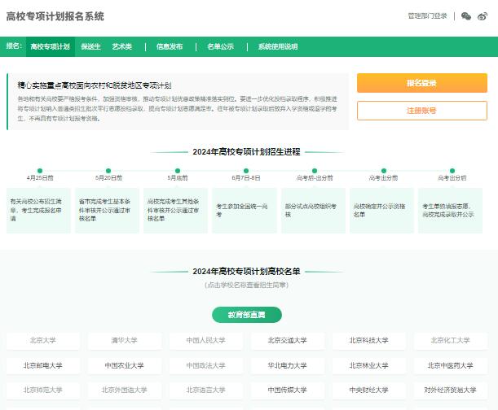
Task: Click card 省市完成考生基本条件审核
Action: pyautogui.click(x=107, y=211)
